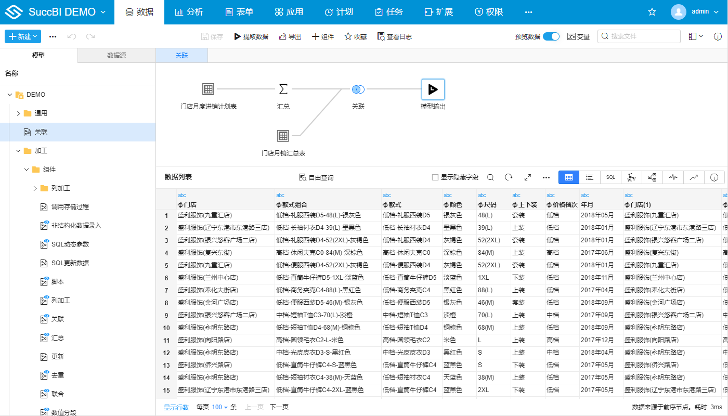Open the 扩展 top navigation tab
The image size is (728, 416).
coord(438,12)
